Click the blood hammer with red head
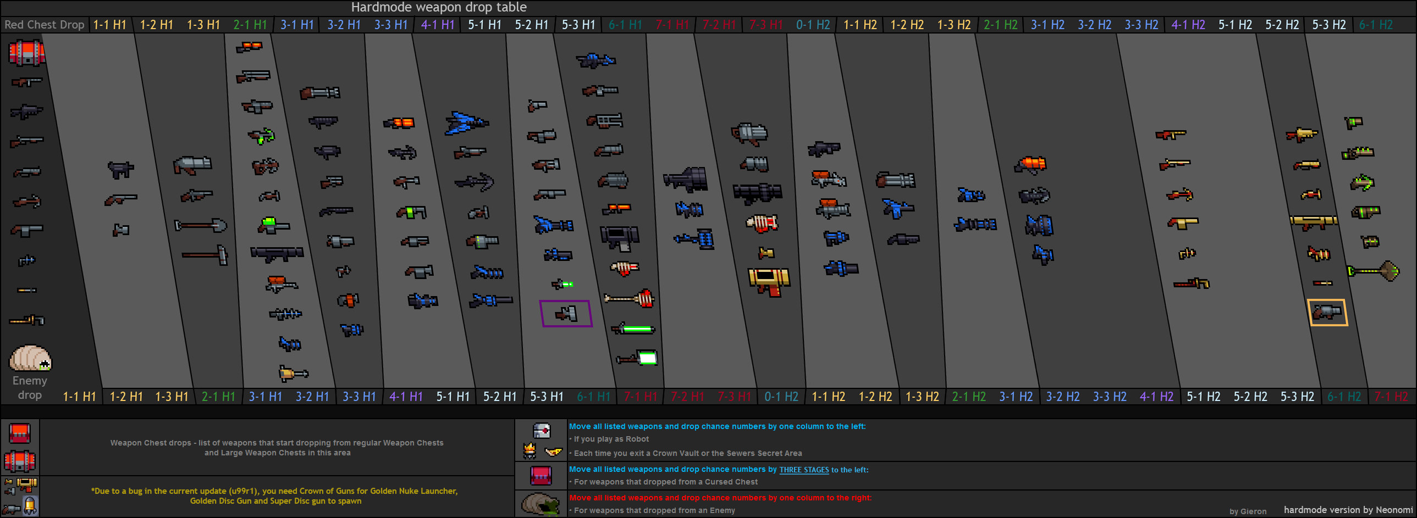Viewport: 1417px width, 518px height. tap(629, 299)
